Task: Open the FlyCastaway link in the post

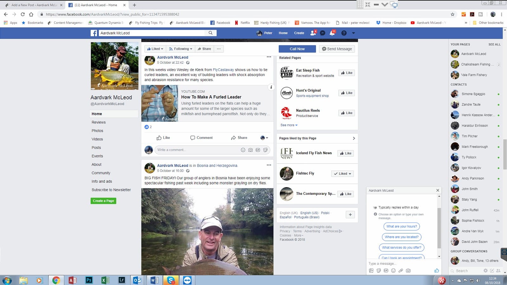Action: click(223, 70)
